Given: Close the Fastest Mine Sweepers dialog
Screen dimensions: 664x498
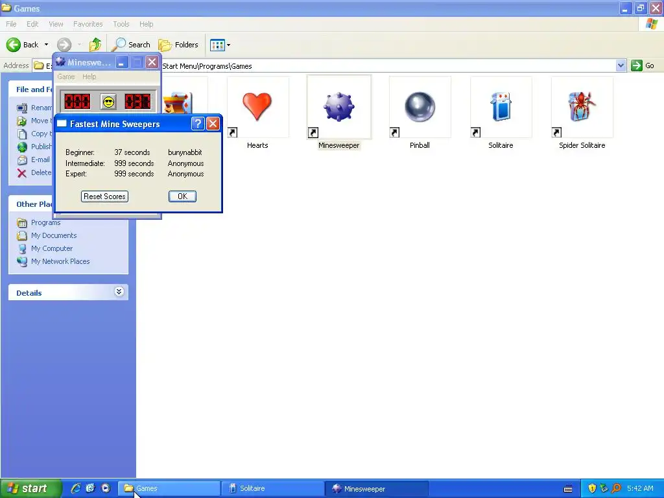Looking at the screenshot, I should point(213,124).
